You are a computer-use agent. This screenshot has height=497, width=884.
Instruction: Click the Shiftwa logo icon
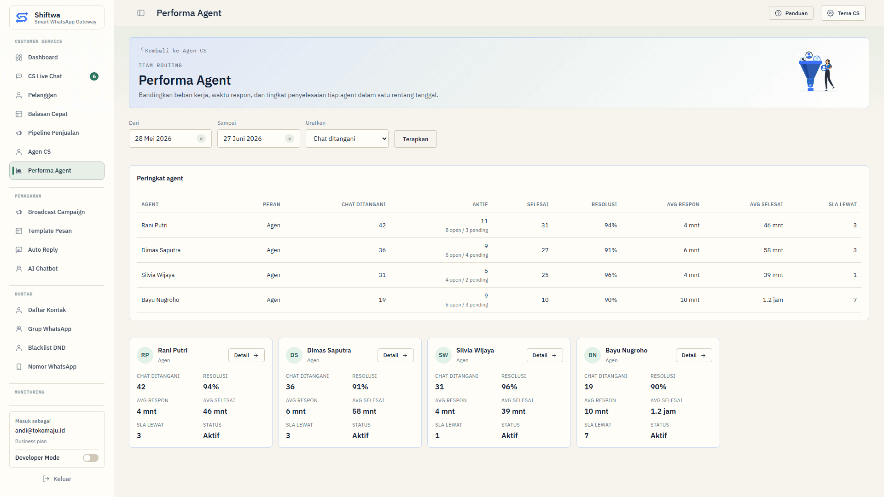pyautogui.click(x=22, y=17)
